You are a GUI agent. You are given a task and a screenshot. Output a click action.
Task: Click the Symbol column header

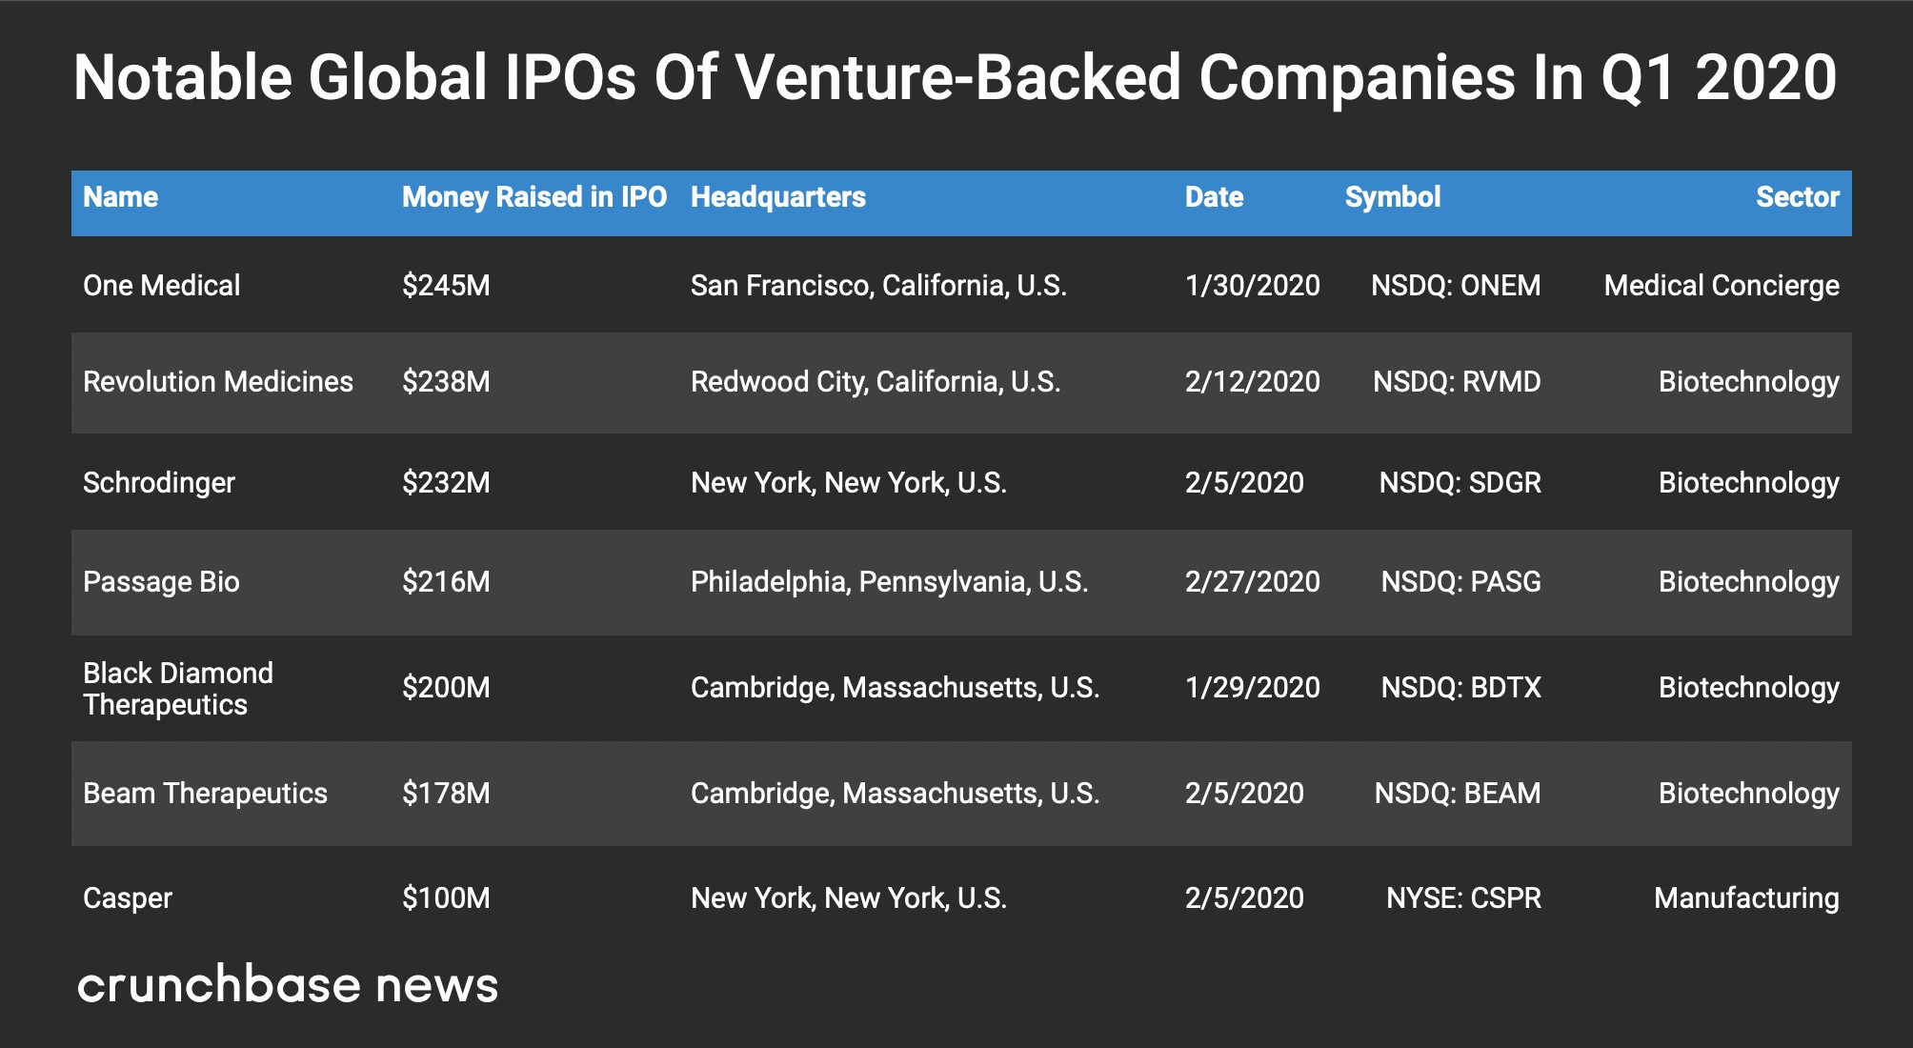point(1392,197)
